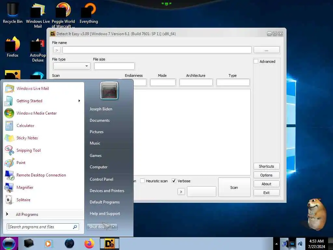The height and width of the screenshot is (250, 333).
Task: Open the media player taskbar icon
Action: point(48,243)
